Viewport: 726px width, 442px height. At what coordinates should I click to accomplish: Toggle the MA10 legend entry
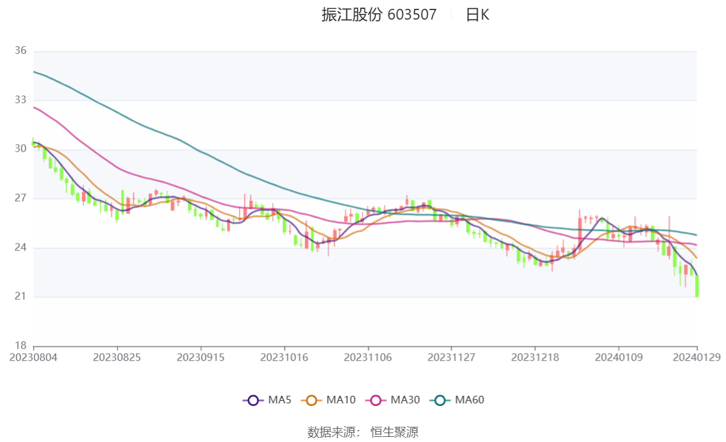[328, 400]
